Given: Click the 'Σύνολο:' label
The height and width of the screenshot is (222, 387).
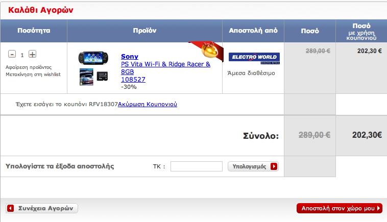Looking at the screenshot, I should (261, 136).
